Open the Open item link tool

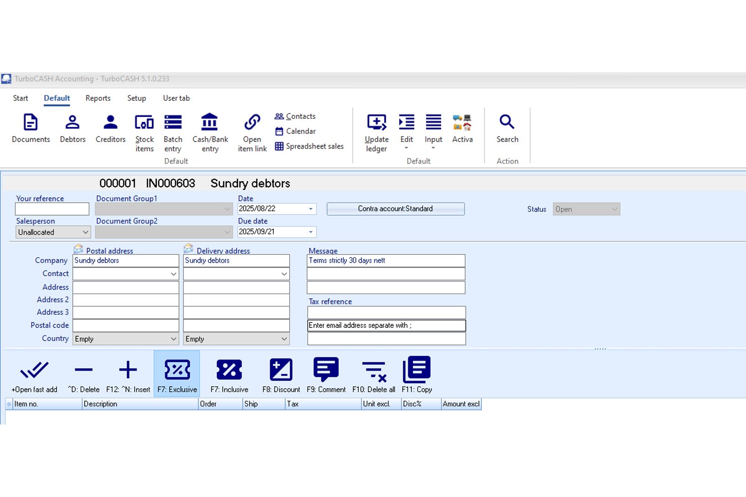tap(252, 133)
